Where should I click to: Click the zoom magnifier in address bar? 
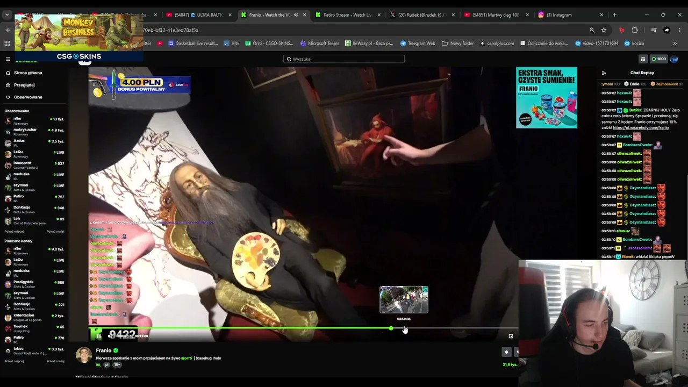point(592,30)
